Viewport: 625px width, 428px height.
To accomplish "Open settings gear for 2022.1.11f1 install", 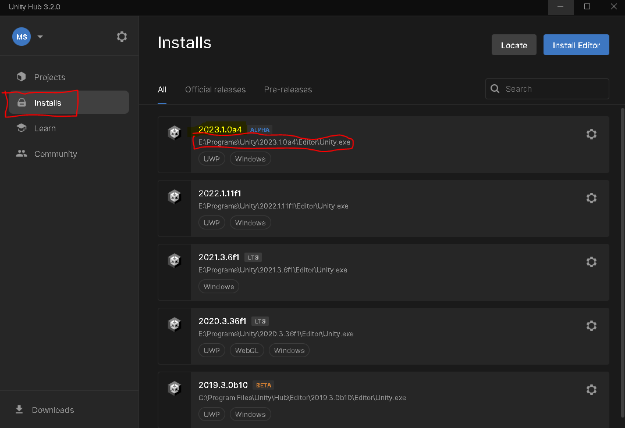I will click(x=591, y=198).
